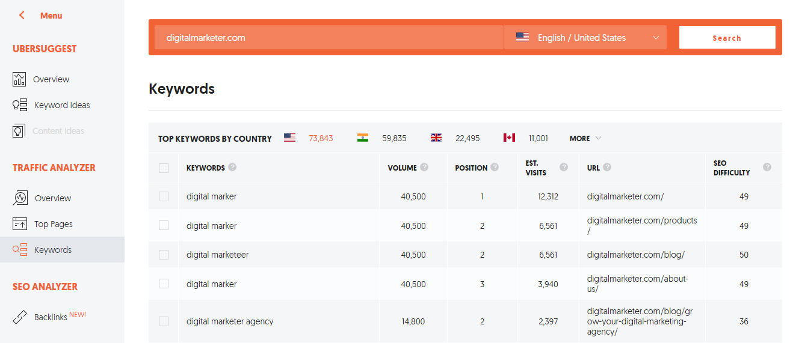Open the English / United States language dropdown
796x343 pixels.
click(x=585, y=37)
